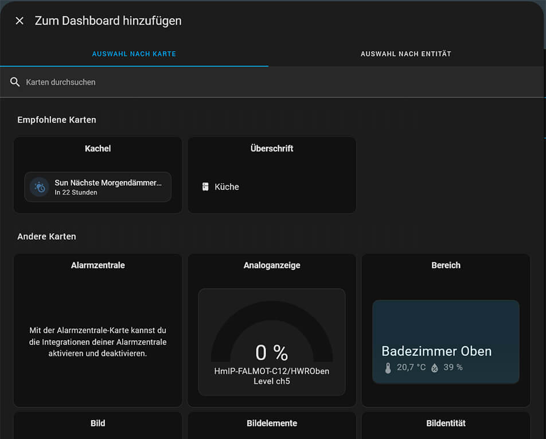Pick the Überschrift card
Viewport: 546px width, 439px height.
click(x=271, y=149)
